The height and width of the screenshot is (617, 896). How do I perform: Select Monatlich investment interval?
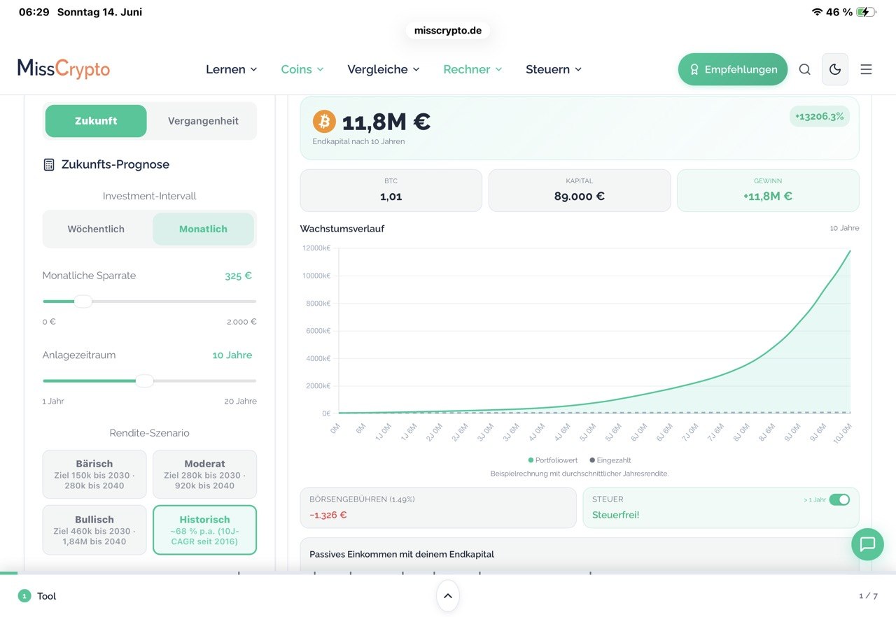[x=203, y=229]
